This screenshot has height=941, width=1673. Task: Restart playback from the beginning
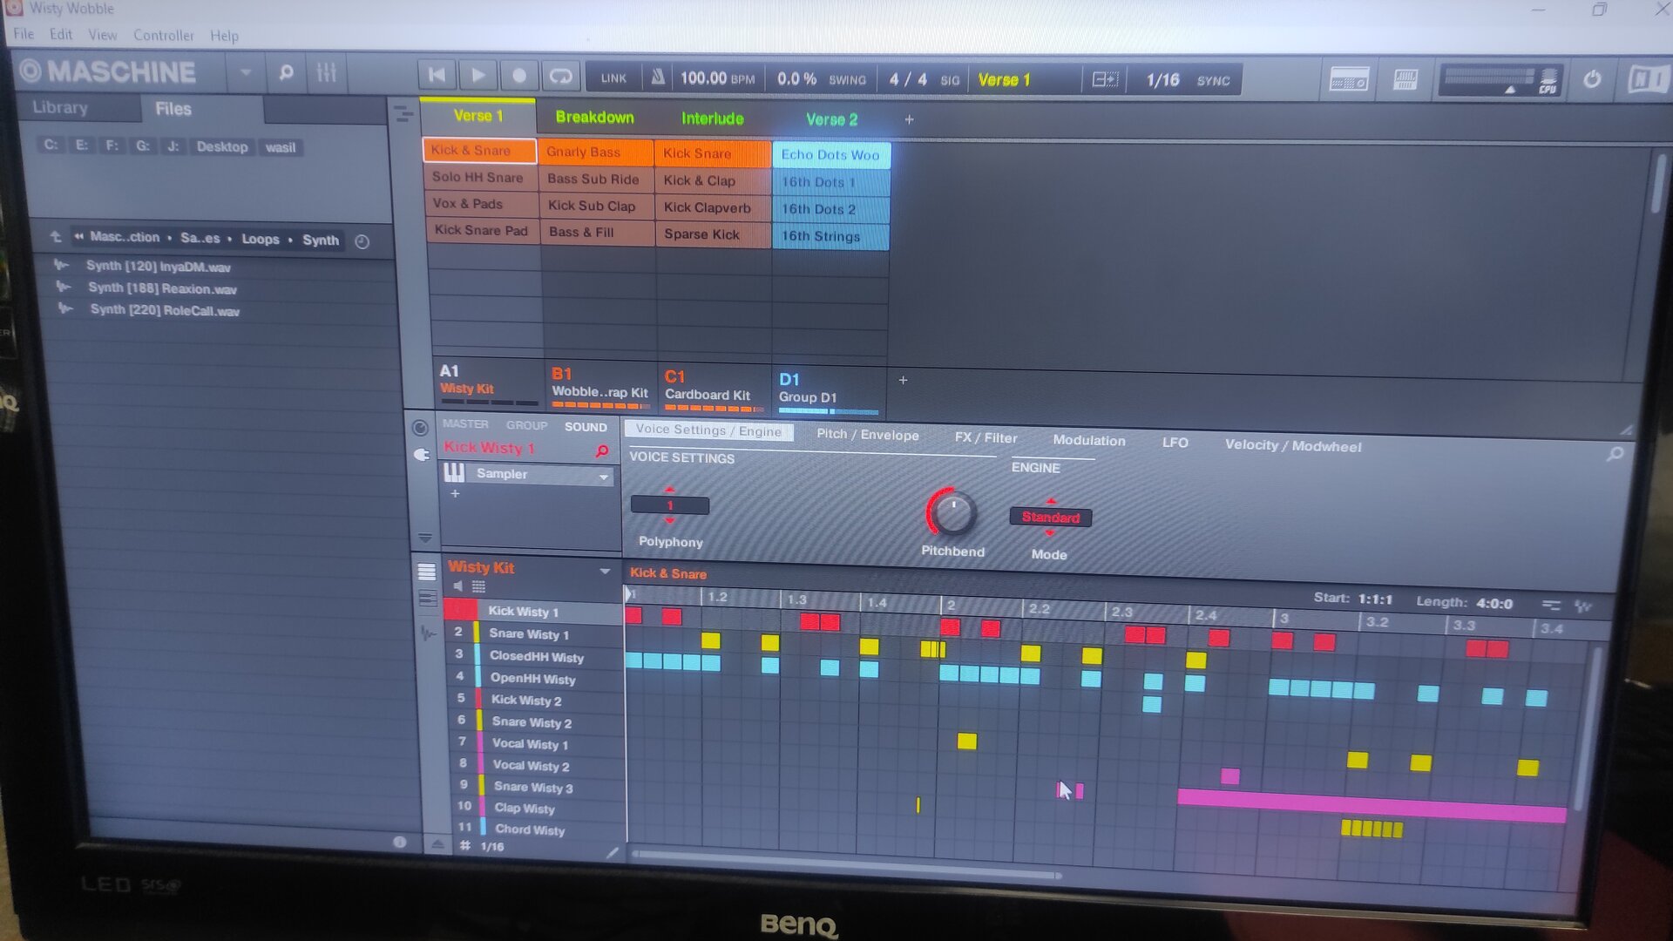click(437, 76)
